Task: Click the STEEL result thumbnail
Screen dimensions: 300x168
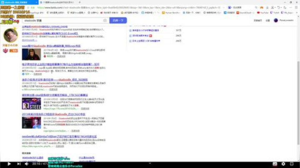Action: click(31, 104)
